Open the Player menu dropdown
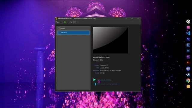The width and height of the screenshot is (192, 108). (59, 22)
